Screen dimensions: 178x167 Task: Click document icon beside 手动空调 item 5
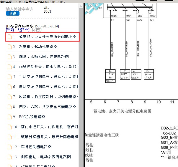click(10, 77)
